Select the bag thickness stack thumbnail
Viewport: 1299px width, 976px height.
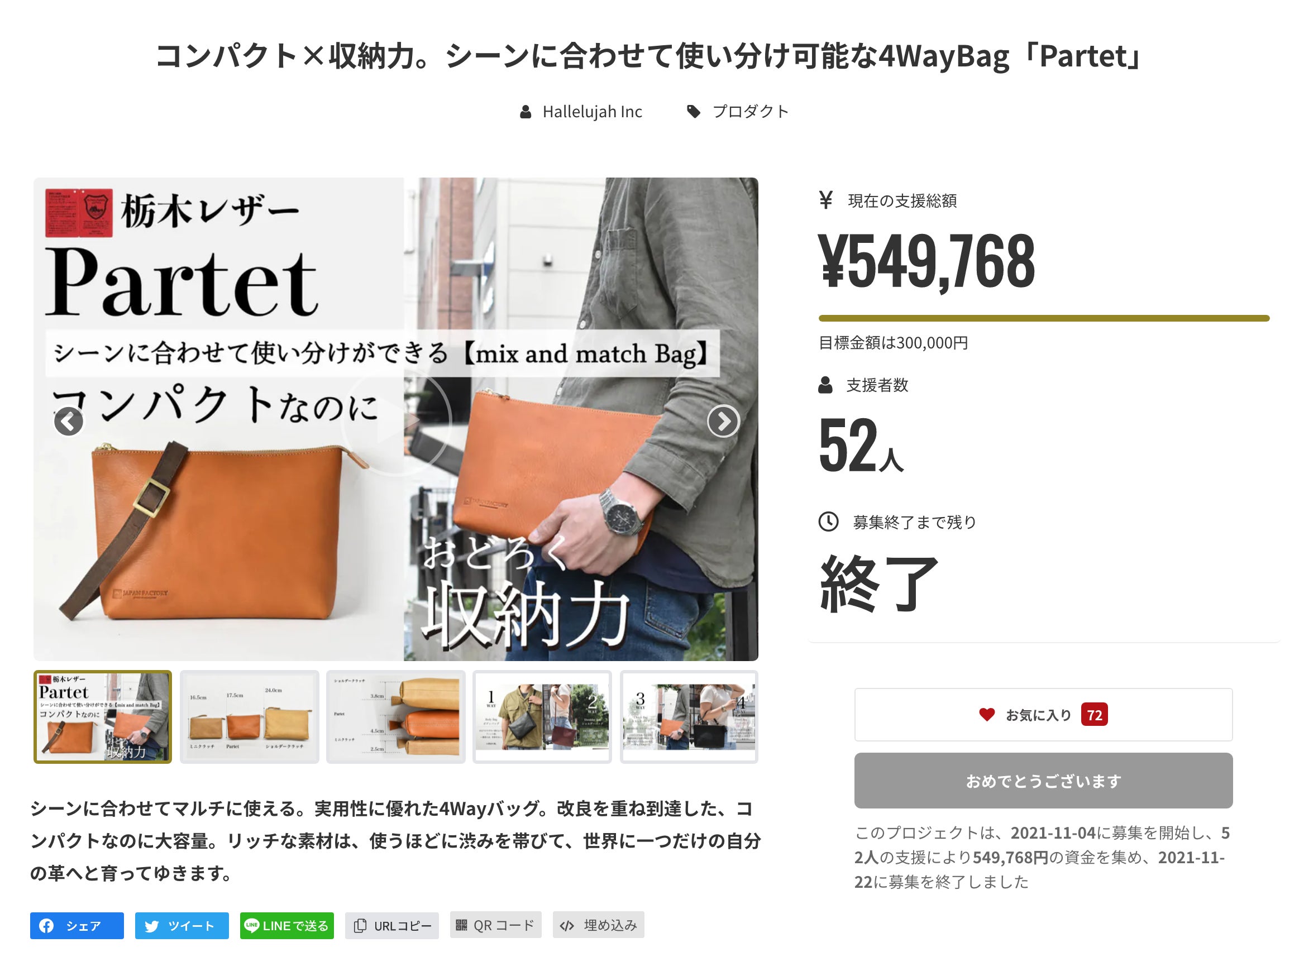[396, 716]
